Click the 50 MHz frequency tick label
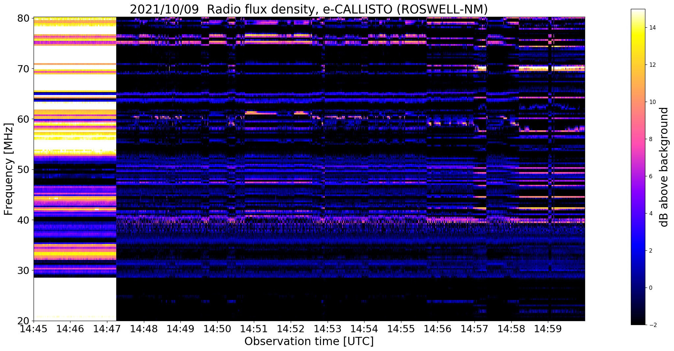The width and height of the screenshot is (674, 351). (x=23, y=169)
